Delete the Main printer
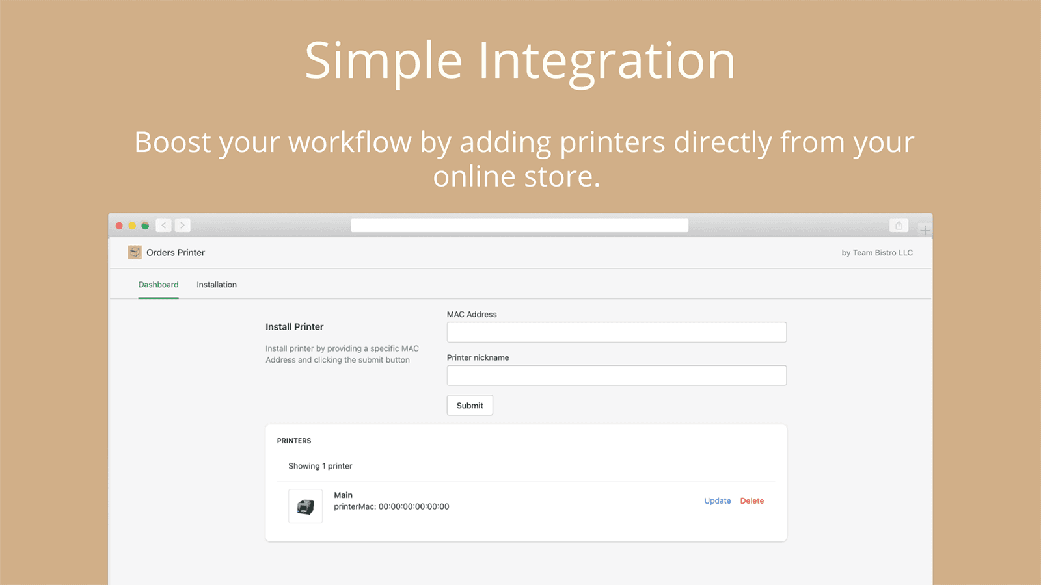Screen dimensions: 1041x585 click(x=751, y=501)
